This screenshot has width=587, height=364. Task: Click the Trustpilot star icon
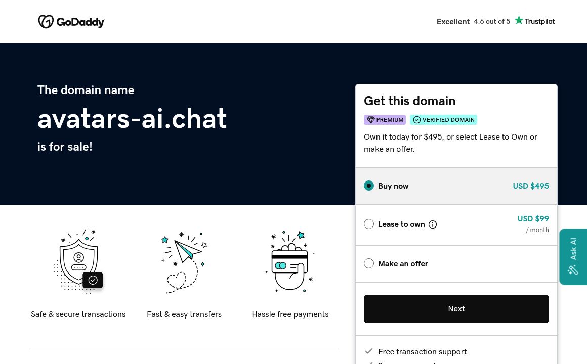pyautogui.click(x=519, y=20)
